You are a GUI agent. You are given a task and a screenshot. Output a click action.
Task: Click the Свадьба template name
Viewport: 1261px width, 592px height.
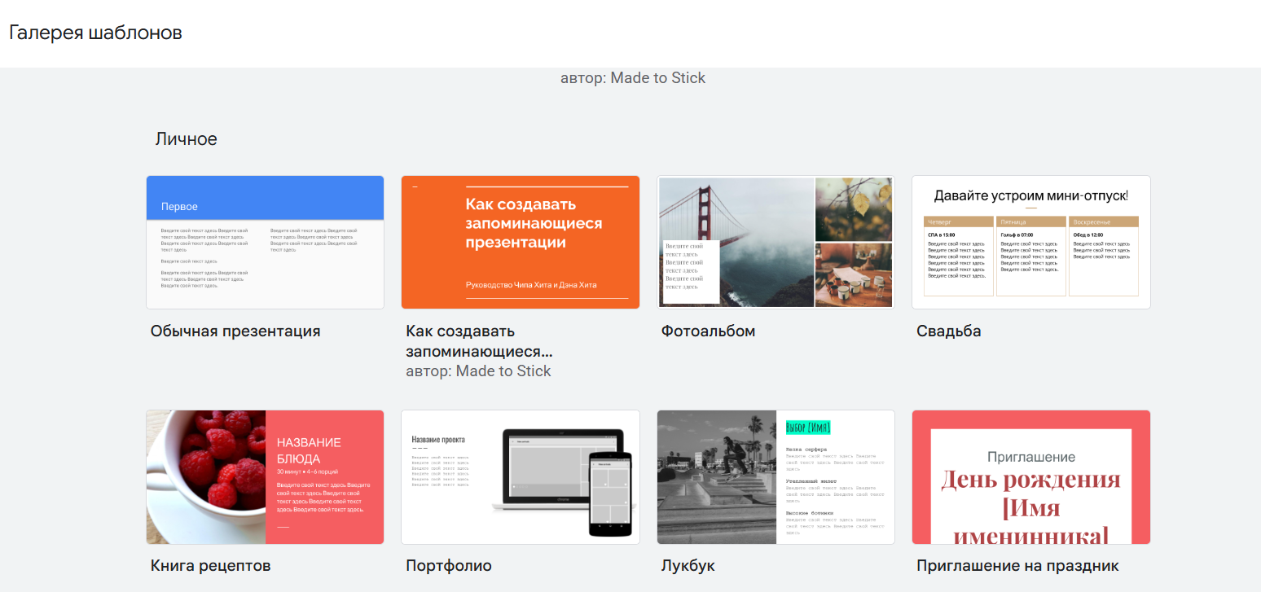tap(948, 331)
